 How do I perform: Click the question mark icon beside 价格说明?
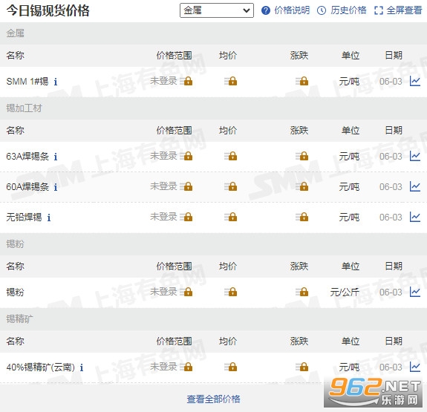click(266, 10)
